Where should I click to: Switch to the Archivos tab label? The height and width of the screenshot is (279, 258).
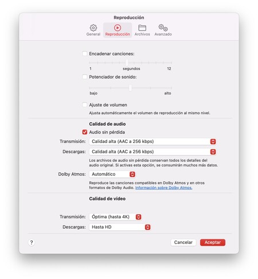(142, 34)
